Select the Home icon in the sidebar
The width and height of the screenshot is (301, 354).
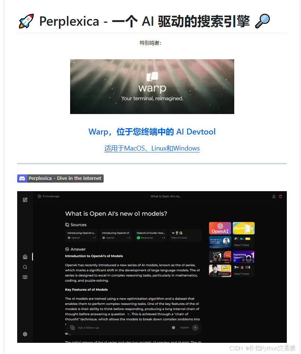25,257
